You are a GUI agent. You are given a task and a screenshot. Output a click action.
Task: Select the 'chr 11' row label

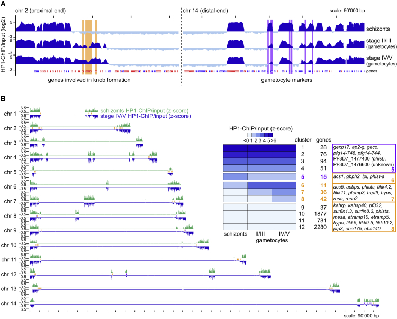click(8, 260)
